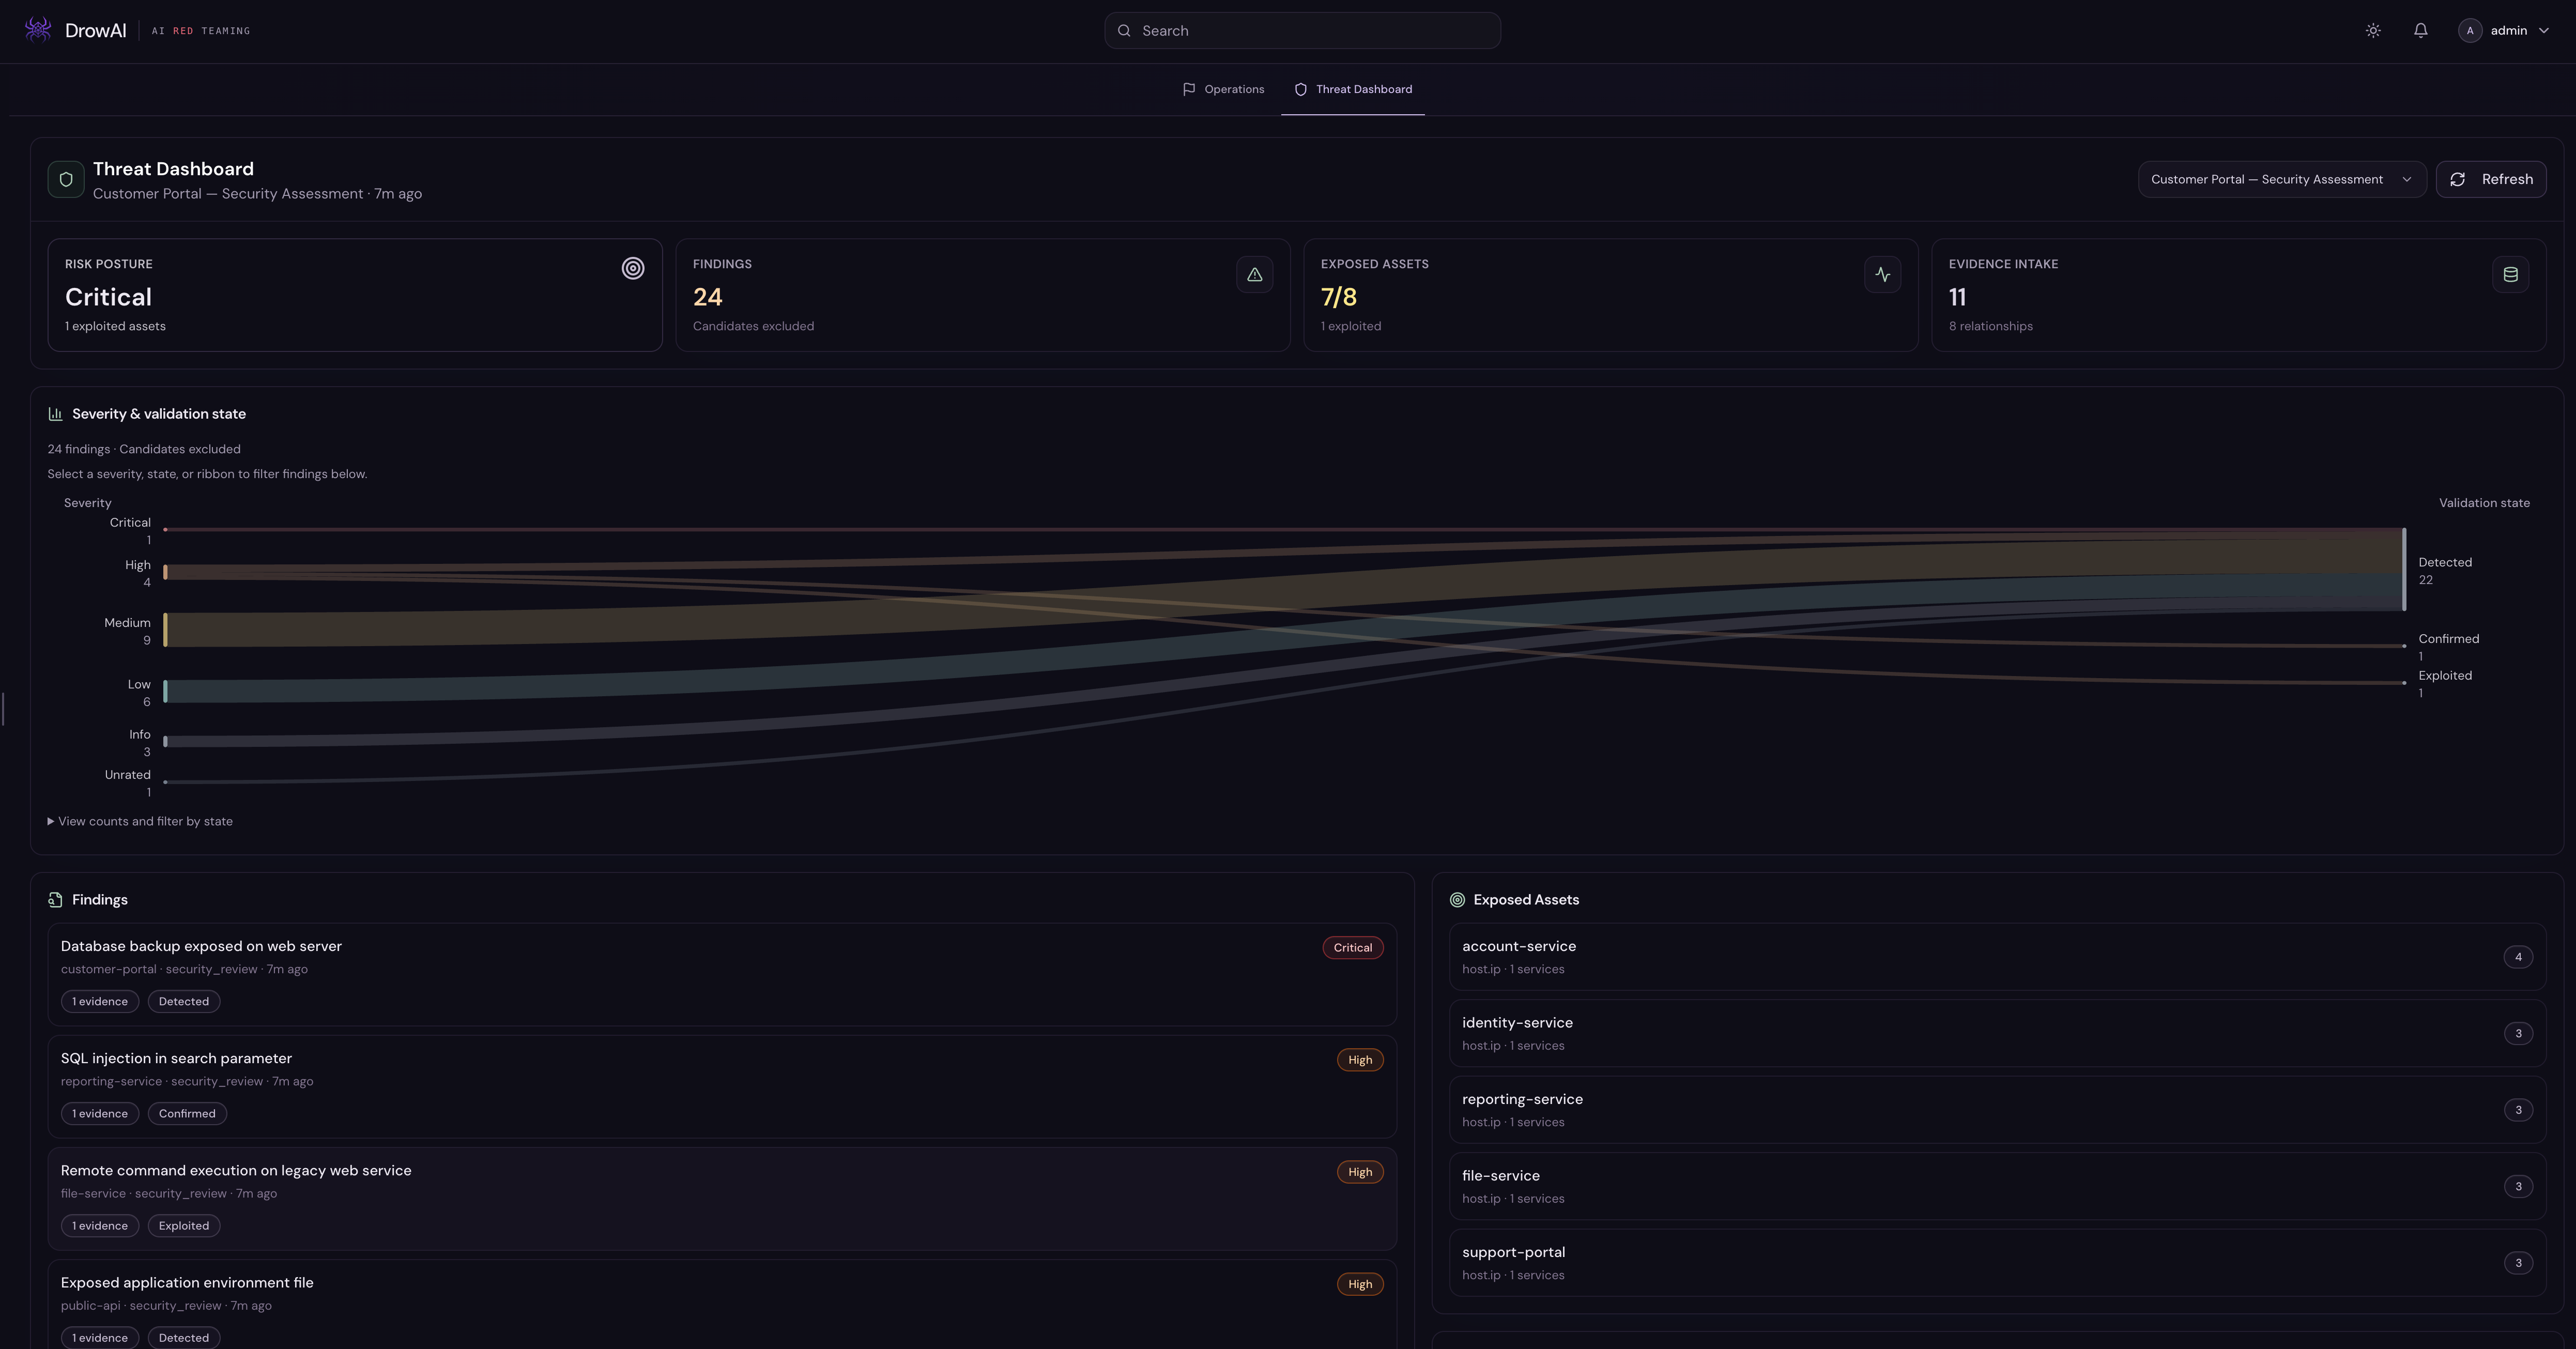This screenshot has height=1349, width=2576.
Task: Open notifications bell icon
Action: pos(2420,31)
